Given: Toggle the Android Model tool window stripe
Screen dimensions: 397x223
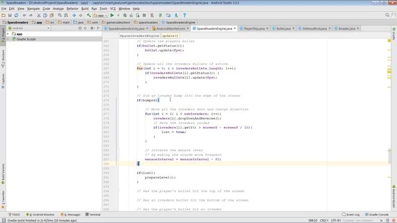Looking at the screenshot, I should pyautogui.click(x=394, y=196).
